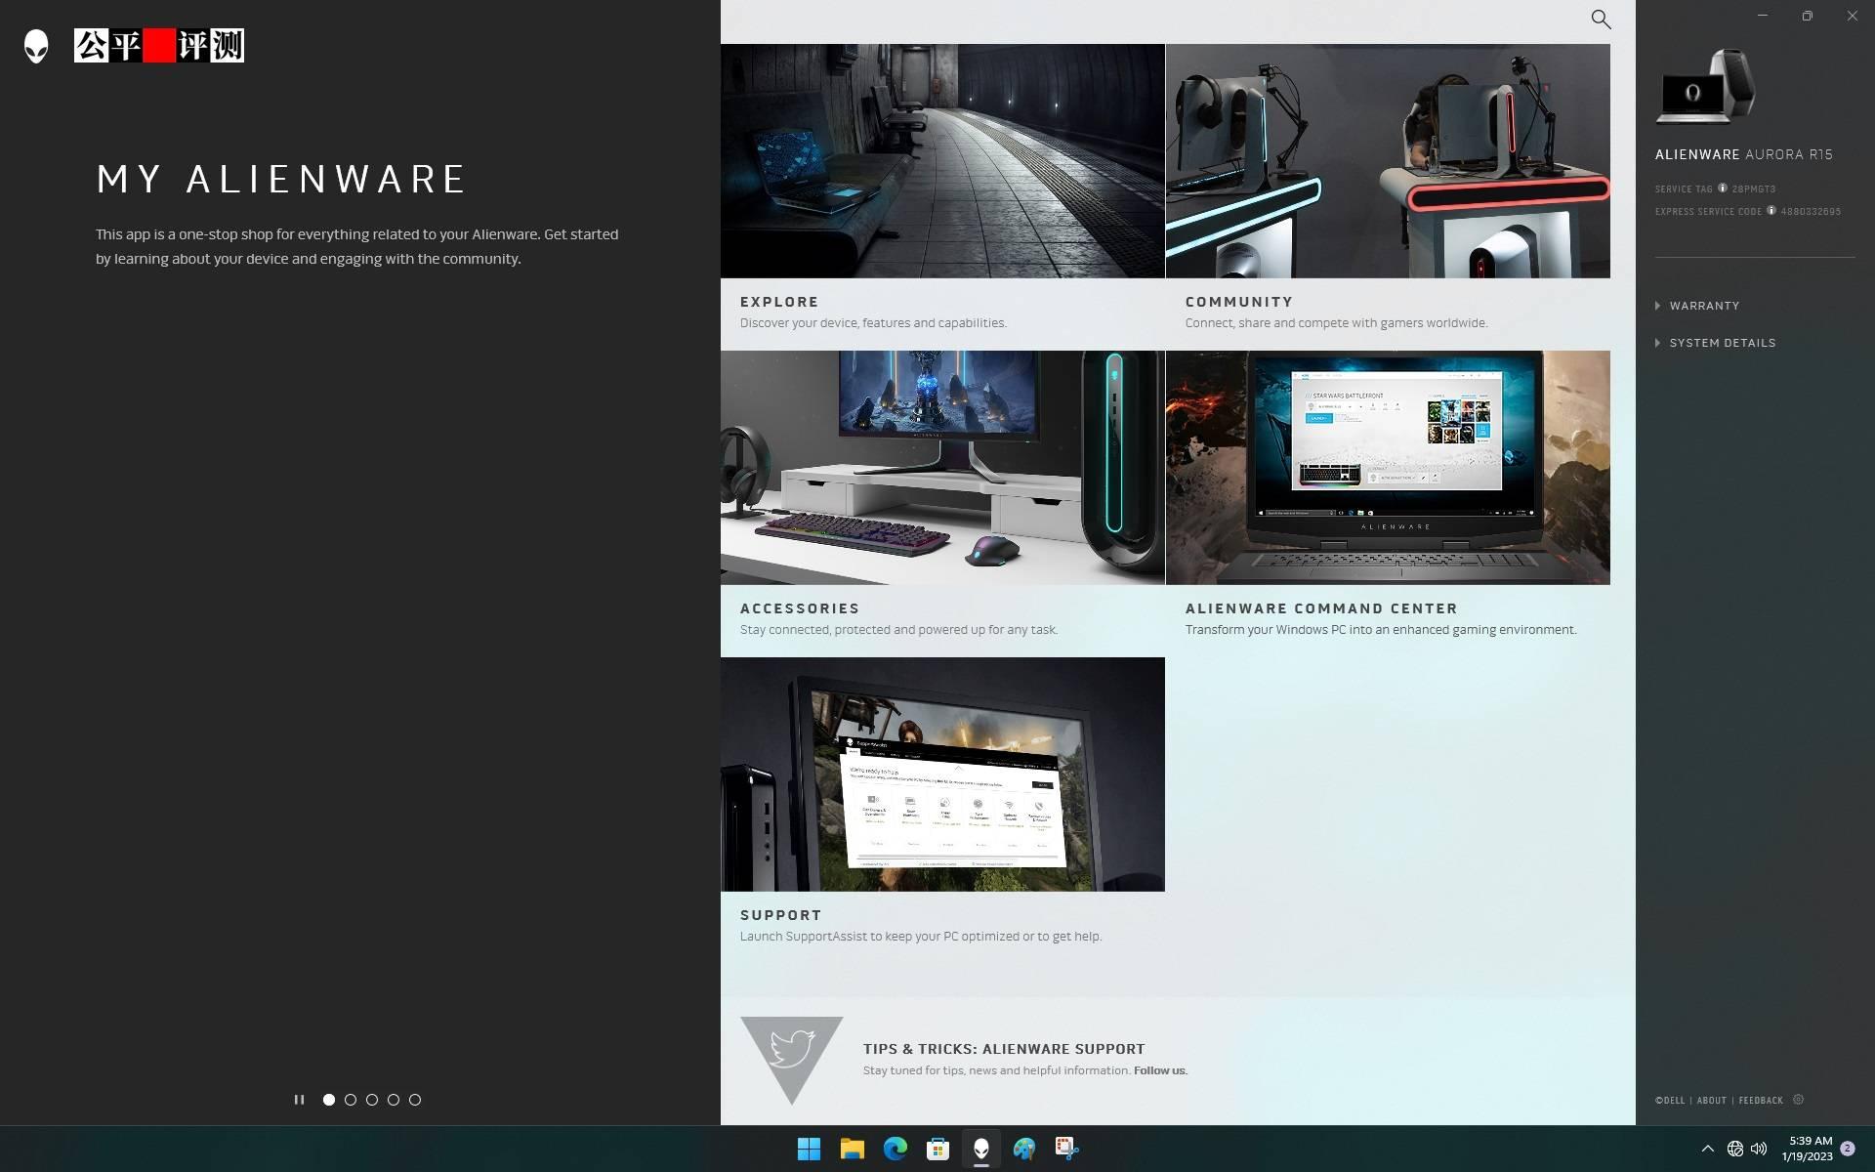1875x1172 pixels.
Task: Select the last carousel dot indicator
Action: point(414,1099)
